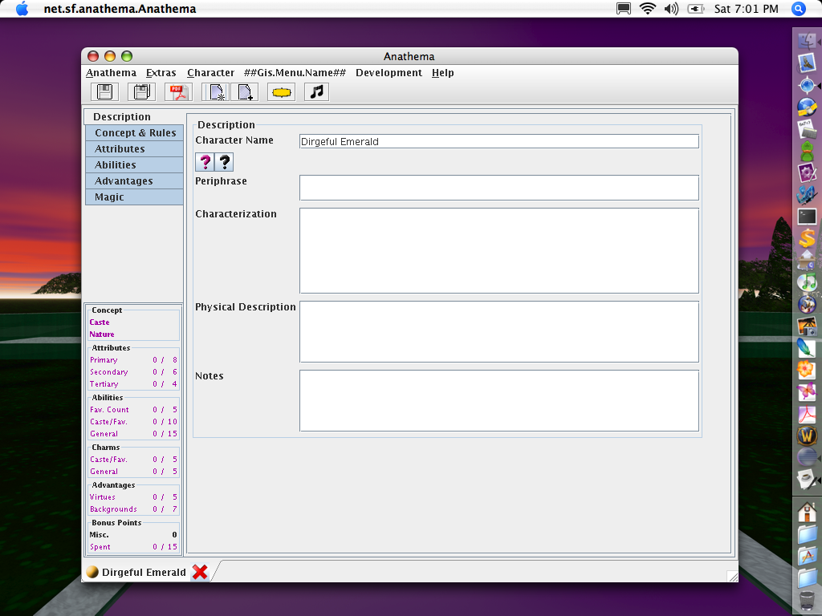This screenshot has width=822, height=616.
Task: Click the black question mark name generator icon
Action: pos(224,162)
